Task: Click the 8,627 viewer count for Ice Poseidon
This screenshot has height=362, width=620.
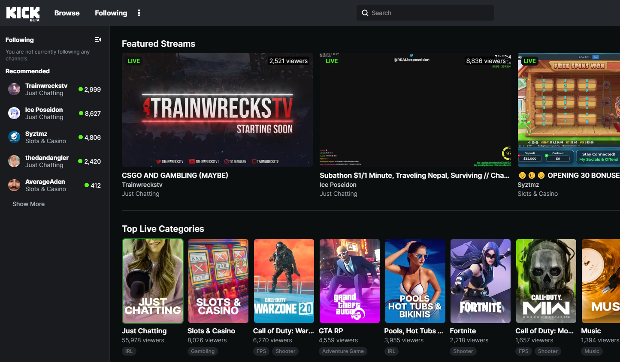Action: tap(93, 114)
